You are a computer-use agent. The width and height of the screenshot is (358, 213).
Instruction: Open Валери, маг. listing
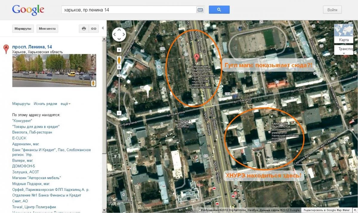tap(22, 160)
